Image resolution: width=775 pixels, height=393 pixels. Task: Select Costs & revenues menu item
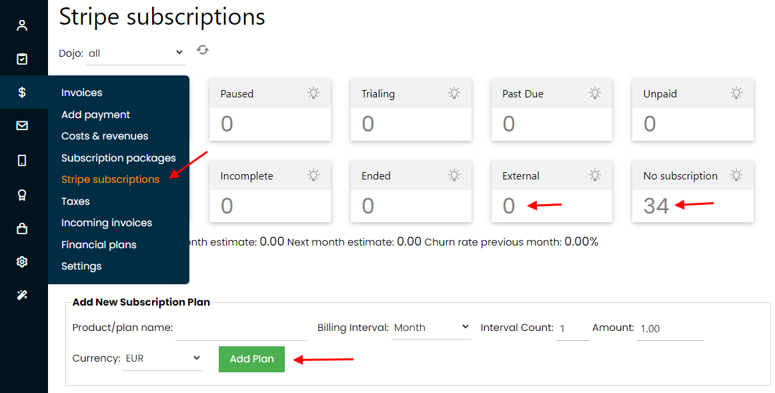point(105,136)
